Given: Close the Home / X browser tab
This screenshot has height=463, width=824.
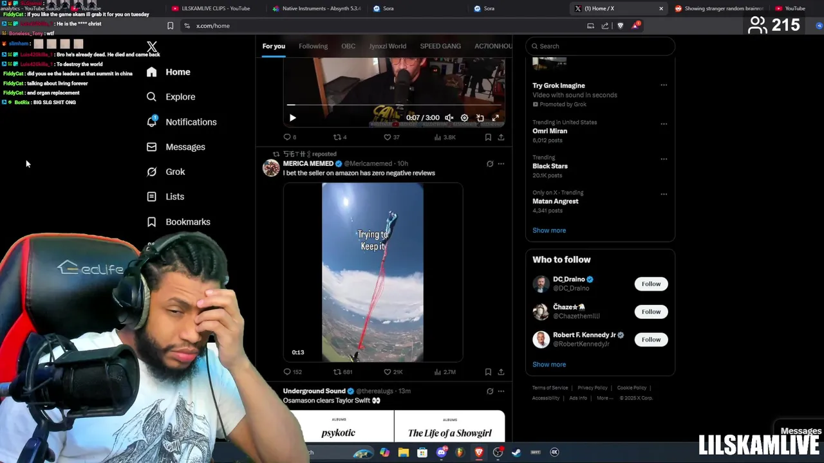Looking at the screenshot, I should (x=660, y=8).
